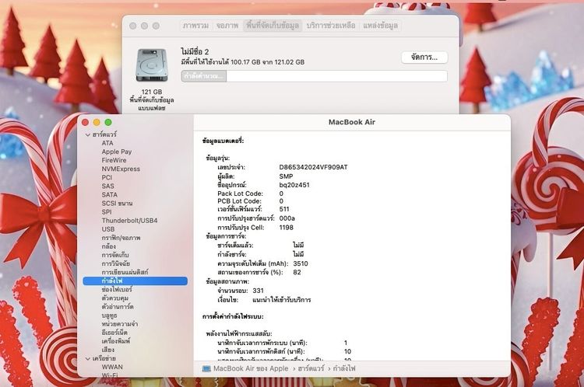This screenshot has height=387, width=584.
Task: Select Apple Pay in the sidebar
Action: coord(117,152)
